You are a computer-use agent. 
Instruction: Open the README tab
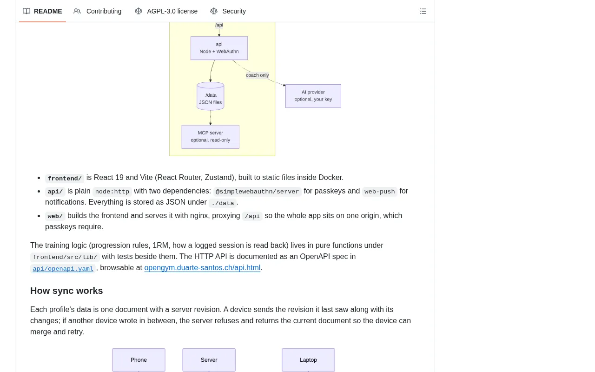tap(42, 11)
